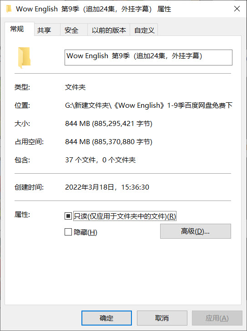Click the size value 885,295,421 字节

tap(109, 124)
